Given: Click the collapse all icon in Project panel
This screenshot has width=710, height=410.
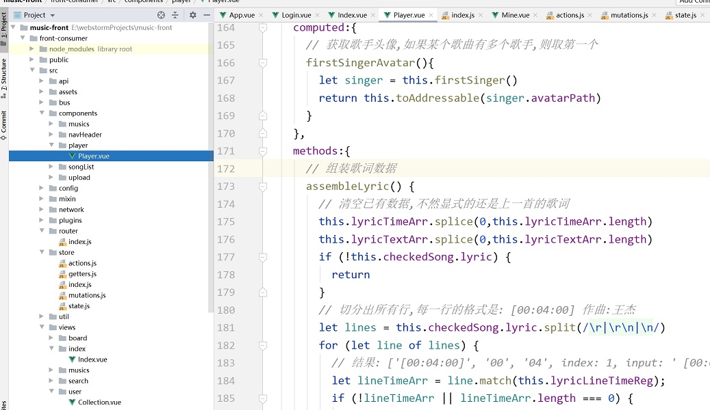Looking at the screenshot, I should [x=175, y=15].
